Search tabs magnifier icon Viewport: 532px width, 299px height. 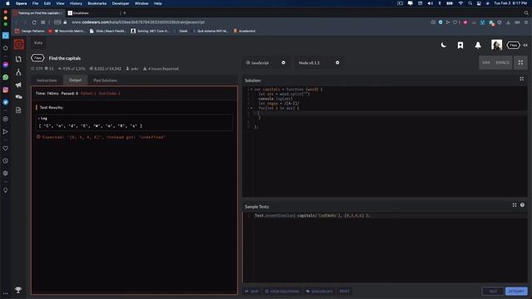click(x=526, y=13)
